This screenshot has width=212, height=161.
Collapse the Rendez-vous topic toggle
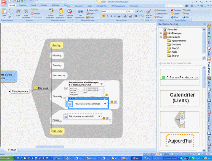[x=31, y=91]
